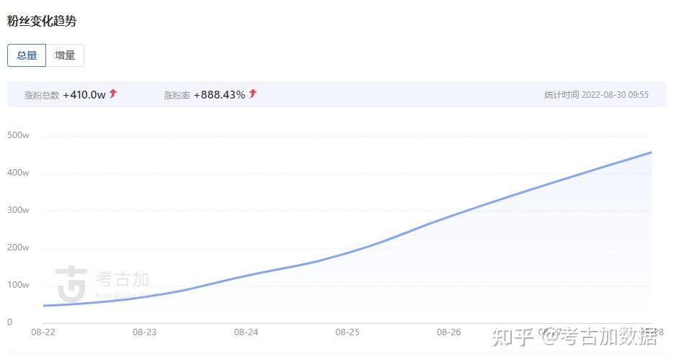Image resolution: width=674 pixels, height=364 pixels.
Task: Click the 知乎 @考古加数据 watermark
Action: [x=575, y=336]
